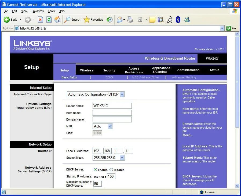
Task: Open the Access Restrictions tab
Action: (x=134, y=70)
